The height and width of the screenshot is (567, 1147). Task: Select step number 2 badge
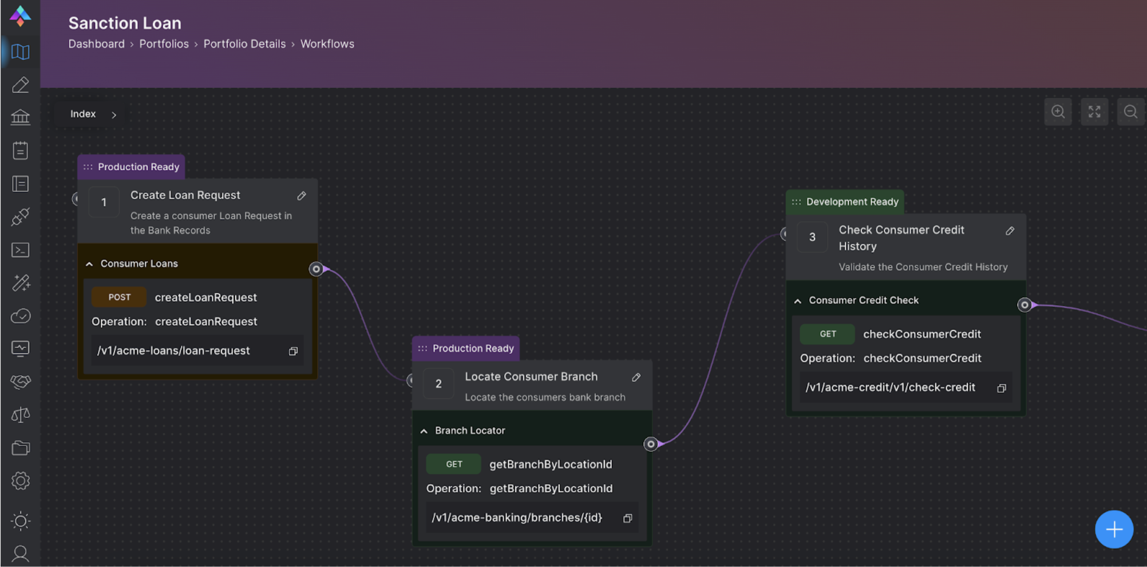pyautogui.click(x=438, y=384)
